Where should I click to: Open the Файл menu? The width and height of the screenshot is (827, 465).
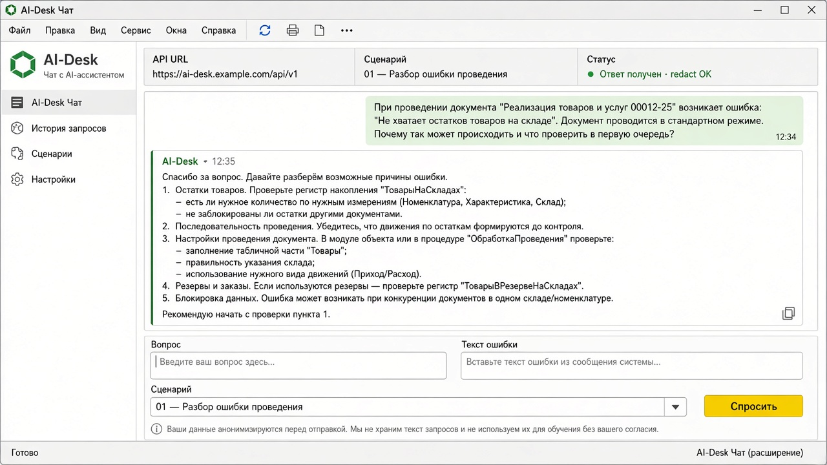point(20,30)
